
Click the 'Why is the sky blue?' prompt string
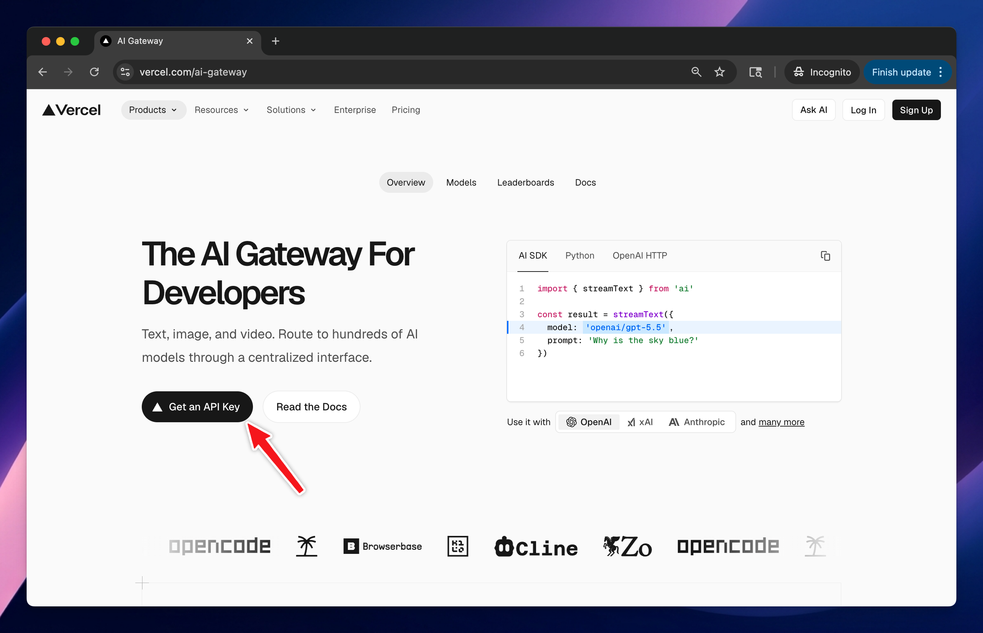(643, 340)
